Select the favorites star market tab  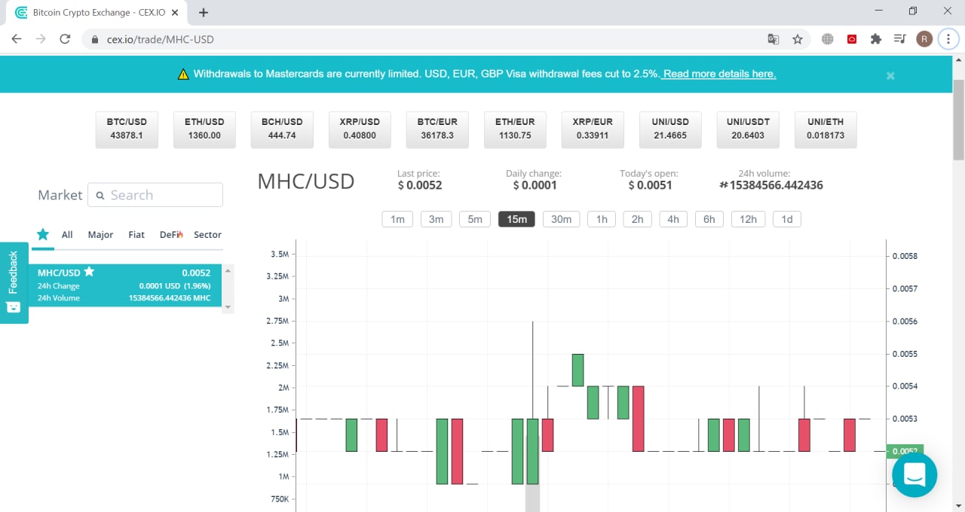click(x=43, y=234)
